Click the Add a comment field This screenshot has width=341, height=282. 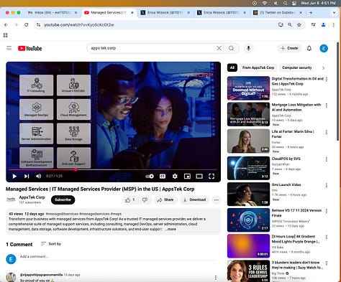click(x=118, y=257)
